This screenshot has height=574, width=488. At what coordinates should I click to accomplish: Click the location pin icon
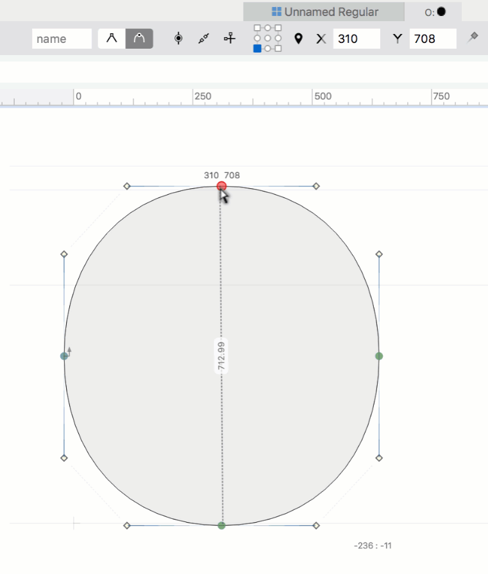point(299,38)
